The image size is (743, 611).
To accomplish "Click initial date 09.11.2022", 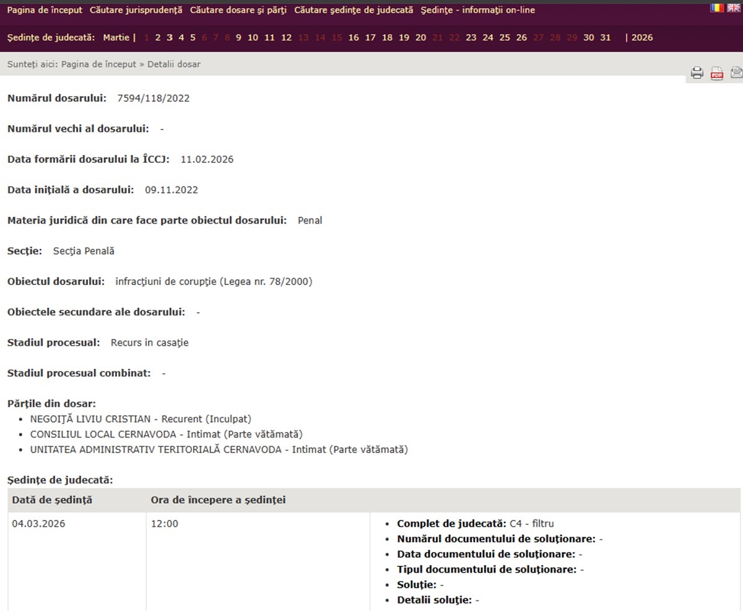I will [x=172, y=190].
